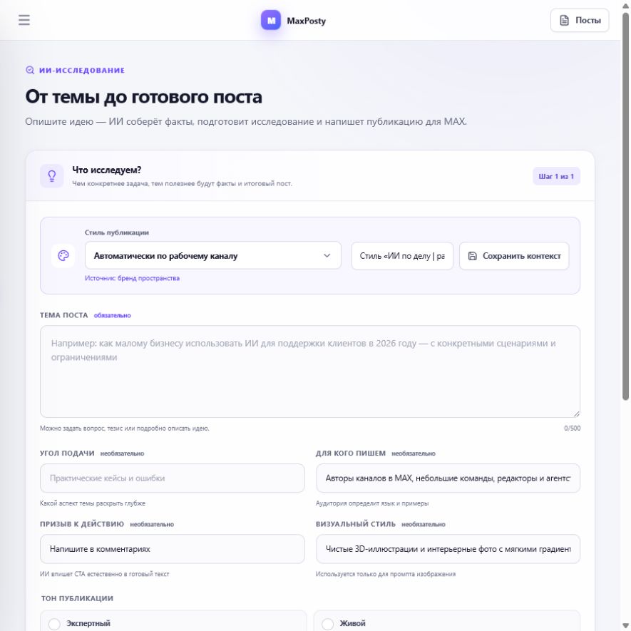Select the Живой tone radio button
This screenshot has height=631, width=631.
coord(327,624)
